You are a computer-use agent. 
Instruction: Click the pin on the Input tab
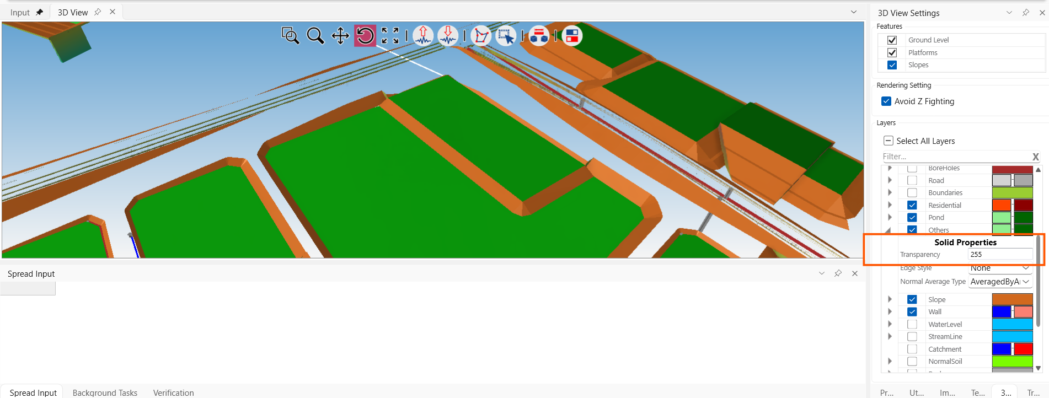(39, 12)
